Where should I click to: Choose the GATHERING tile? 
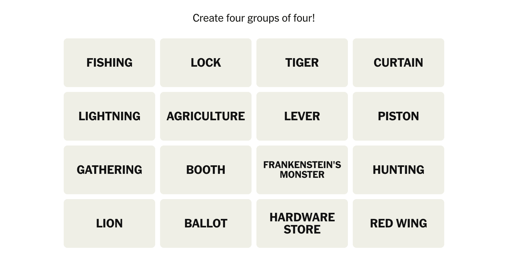point(109,170)
